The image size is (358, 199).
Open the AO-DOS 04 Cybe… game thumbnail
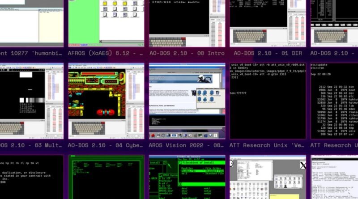106,101
